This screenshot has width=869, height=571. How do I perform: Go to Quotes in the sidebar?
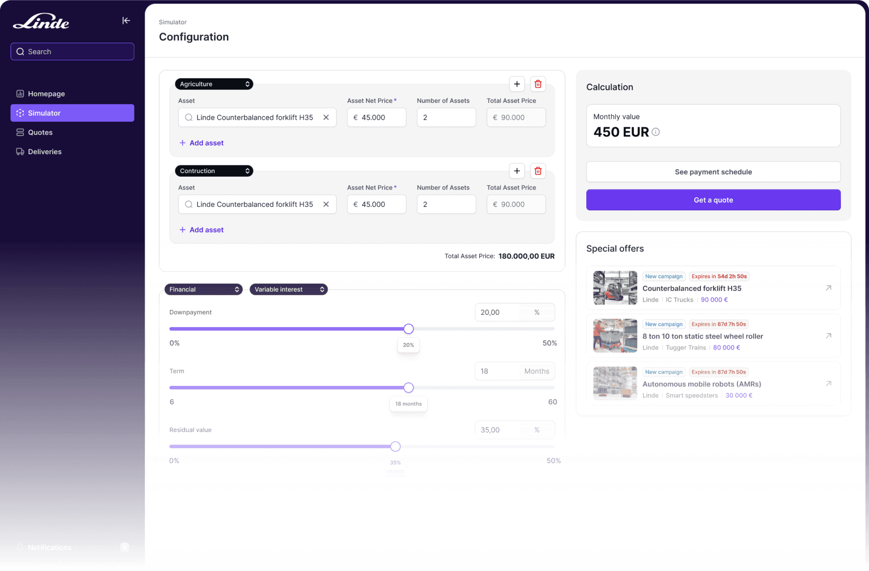(x=40, y=133)
